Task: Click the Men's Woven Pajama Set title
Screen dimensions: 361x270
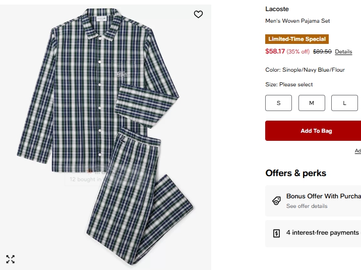Action: (x=297, y=21)
